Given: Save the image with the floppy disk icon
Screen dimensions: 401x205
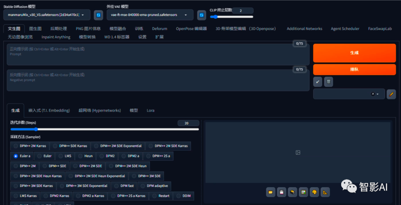Looking at the screenshot, I should point(281,192).
